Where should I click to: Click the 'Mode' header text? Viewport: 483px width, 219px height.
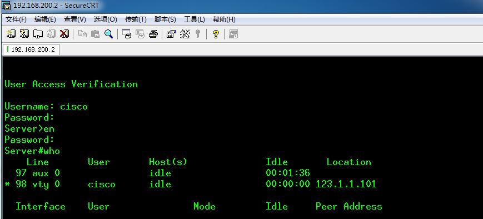pos(204,206)
